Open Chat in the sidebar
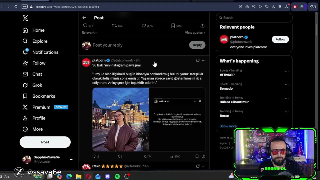 pos(32,74)
